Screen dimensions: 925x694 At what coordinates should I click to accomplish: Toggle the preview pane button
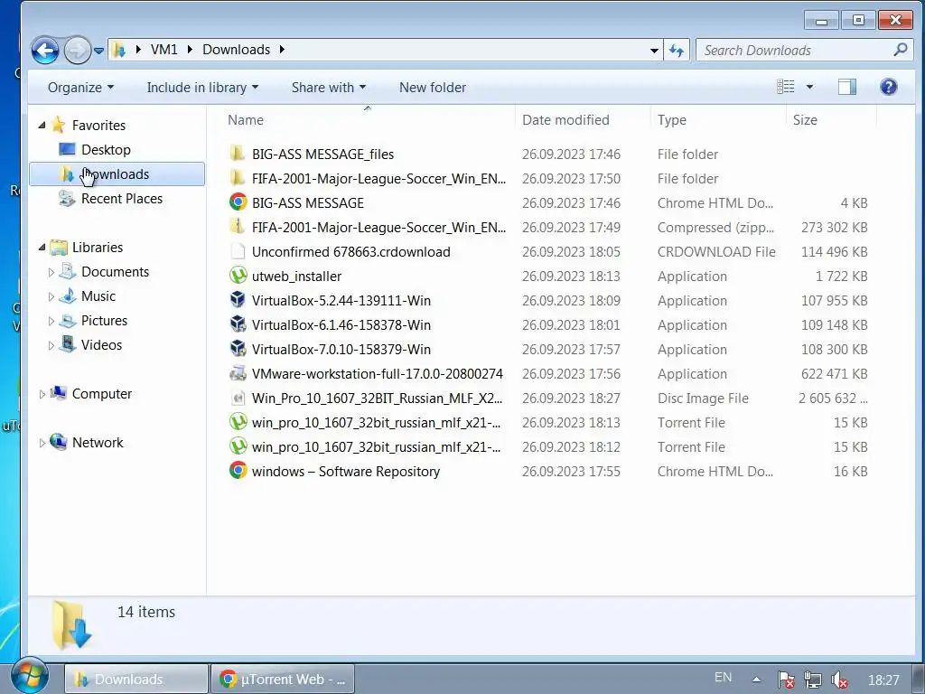point(847,87)
